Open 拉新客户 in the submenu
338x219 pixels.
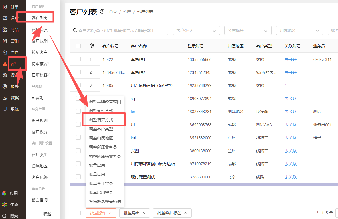39,52
